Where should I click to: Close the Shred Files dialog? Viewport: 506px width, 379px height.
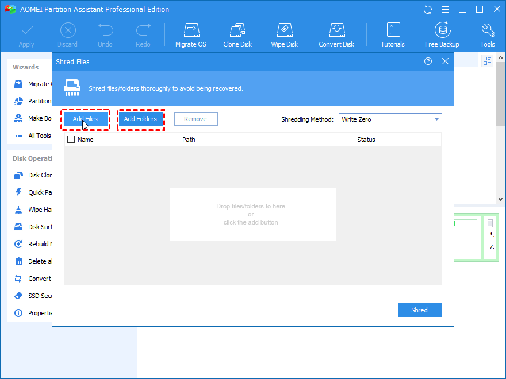[x=445, y=61]
